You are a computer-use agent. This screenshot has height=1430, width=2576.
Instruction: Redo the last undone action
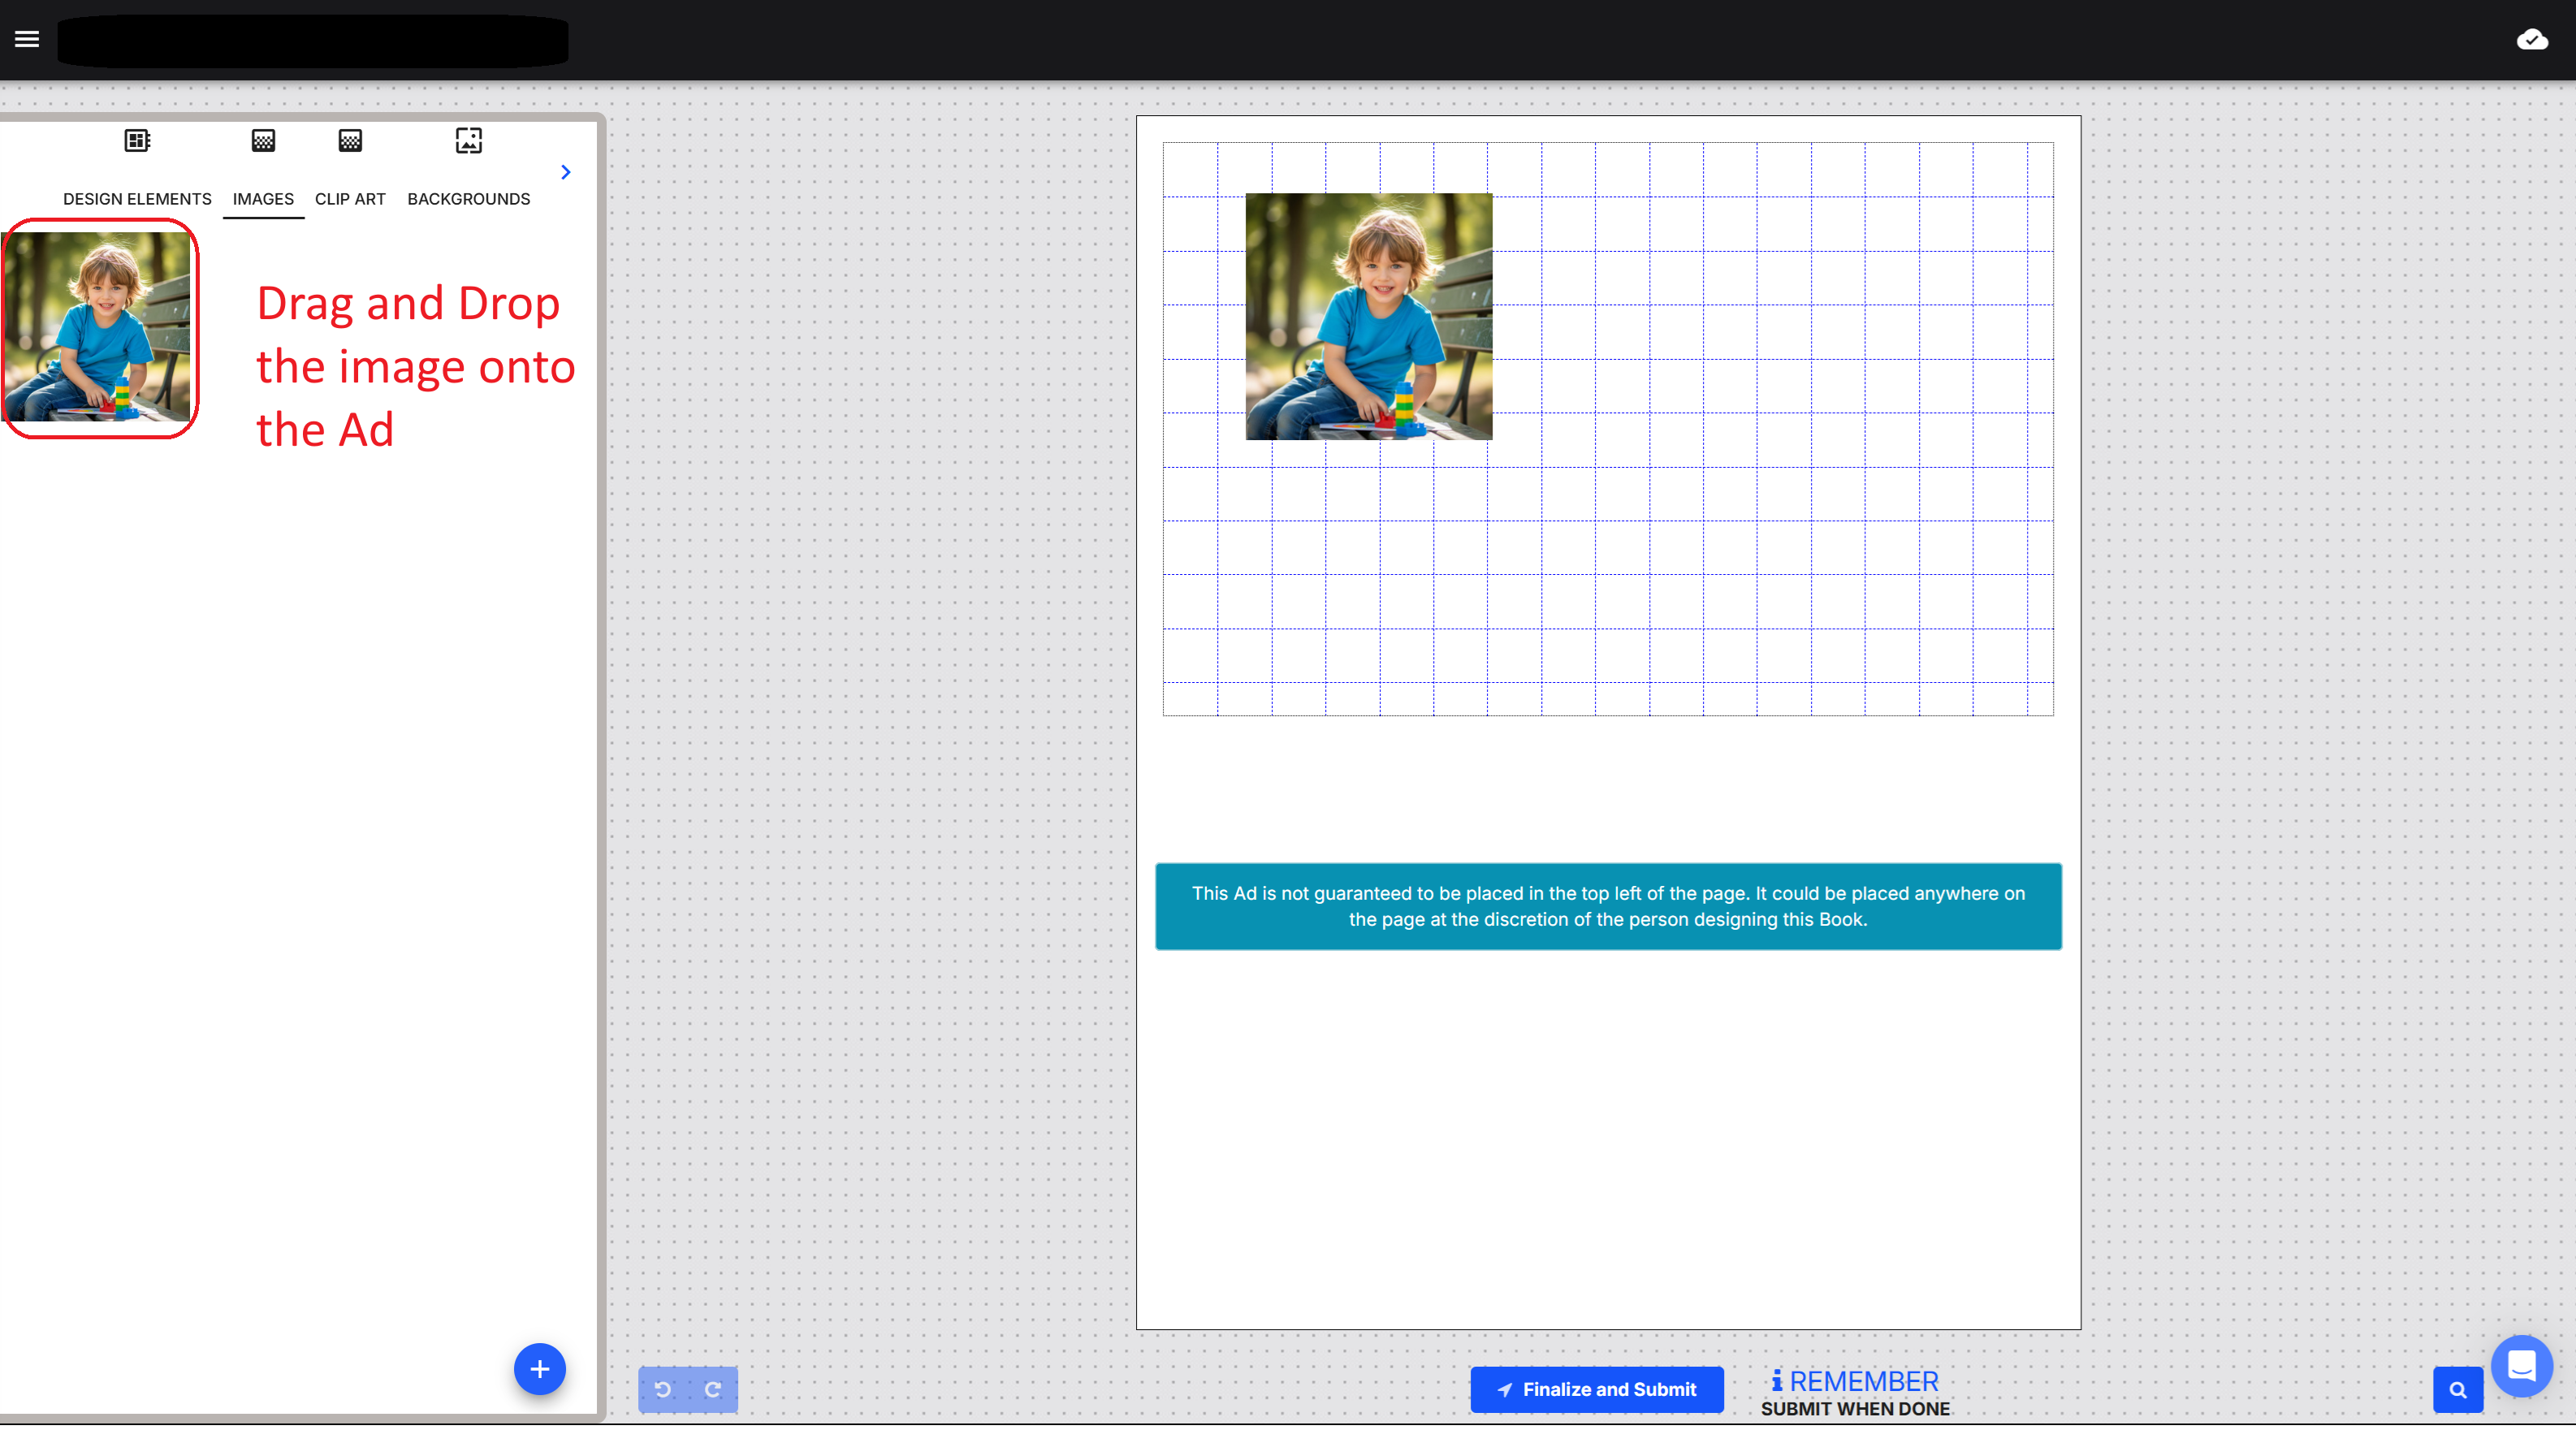713,1389
